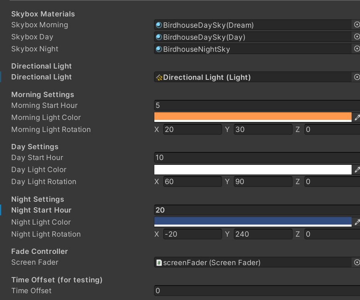Image resolution: width=360 pixels, height=300 pixels.
Task: Click the Night Start Hour field
Action: 257,210
